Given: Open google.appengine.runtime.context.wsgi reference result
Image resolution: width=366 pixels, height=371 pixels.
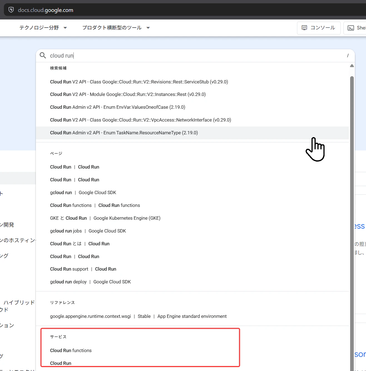Looking at the screenshot, I should point(192,316).
